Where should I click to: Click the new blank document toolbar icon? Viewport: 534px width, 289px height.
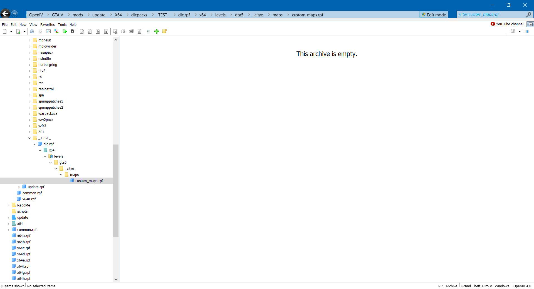point(5,31)
